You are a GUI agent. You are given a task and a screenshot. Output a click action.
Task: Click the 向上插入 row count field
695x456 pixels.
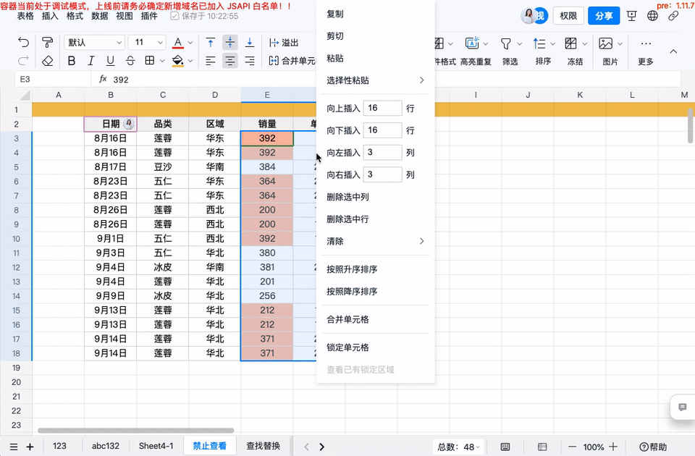pyautogui.click(x=382, y=107)
